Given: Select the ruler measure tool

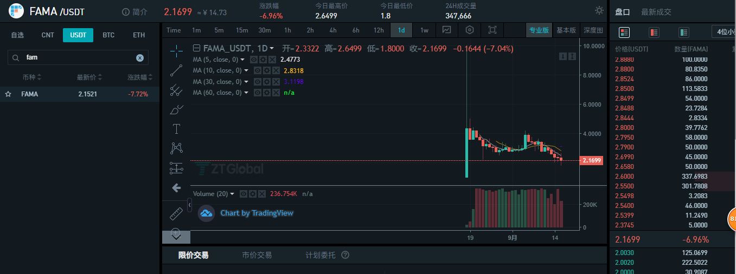Looking at the screenshot, I should tap(176, 213).
